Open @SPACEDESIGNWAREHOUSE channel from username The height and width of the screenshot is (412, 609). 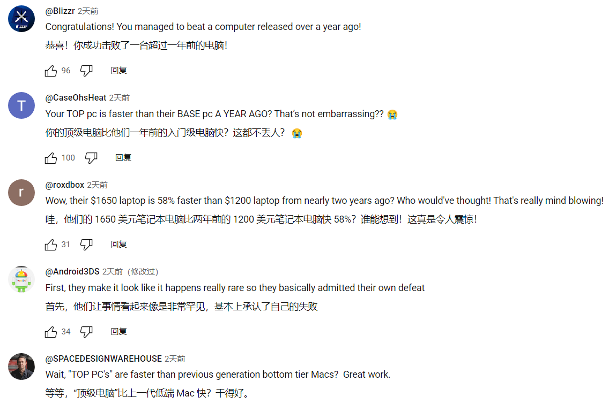point(103,359)
